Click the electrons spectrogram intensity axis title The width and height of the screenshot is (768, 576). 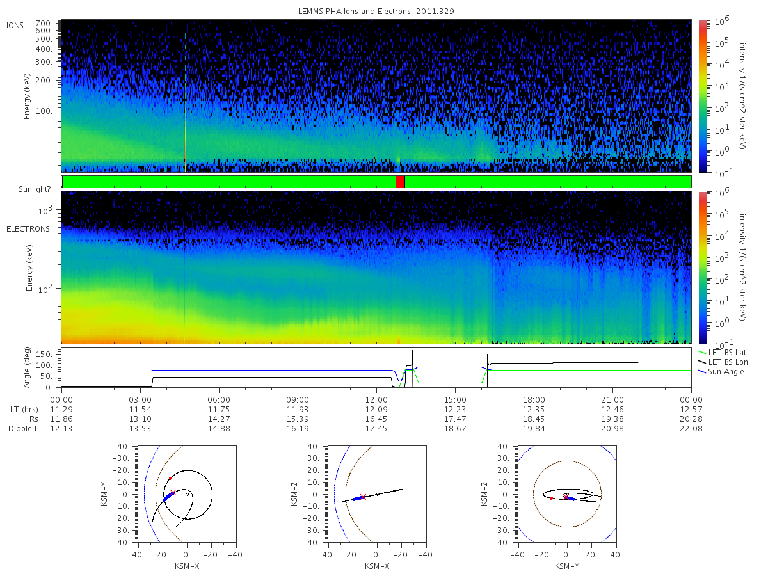[743, 268]
